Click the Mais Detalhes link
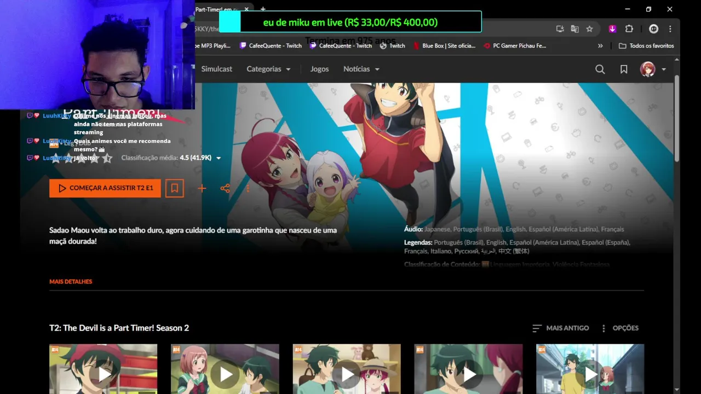 pos(71,281)
